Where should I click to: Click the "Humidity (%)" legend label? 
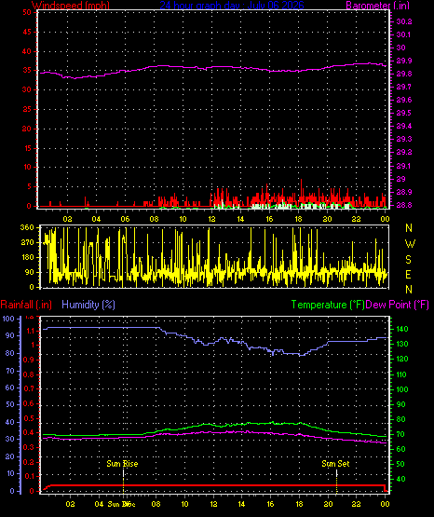(x=88, y=305)
